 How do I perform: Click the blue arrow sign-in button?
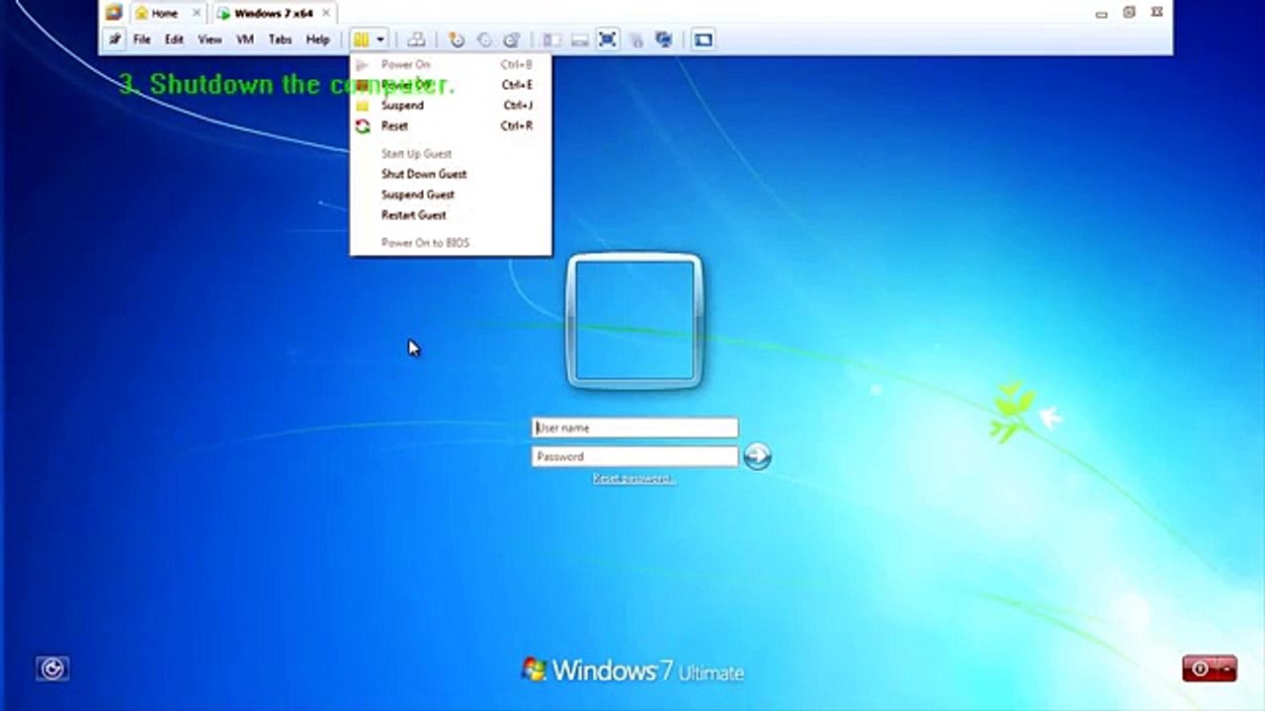click(757, 456)
